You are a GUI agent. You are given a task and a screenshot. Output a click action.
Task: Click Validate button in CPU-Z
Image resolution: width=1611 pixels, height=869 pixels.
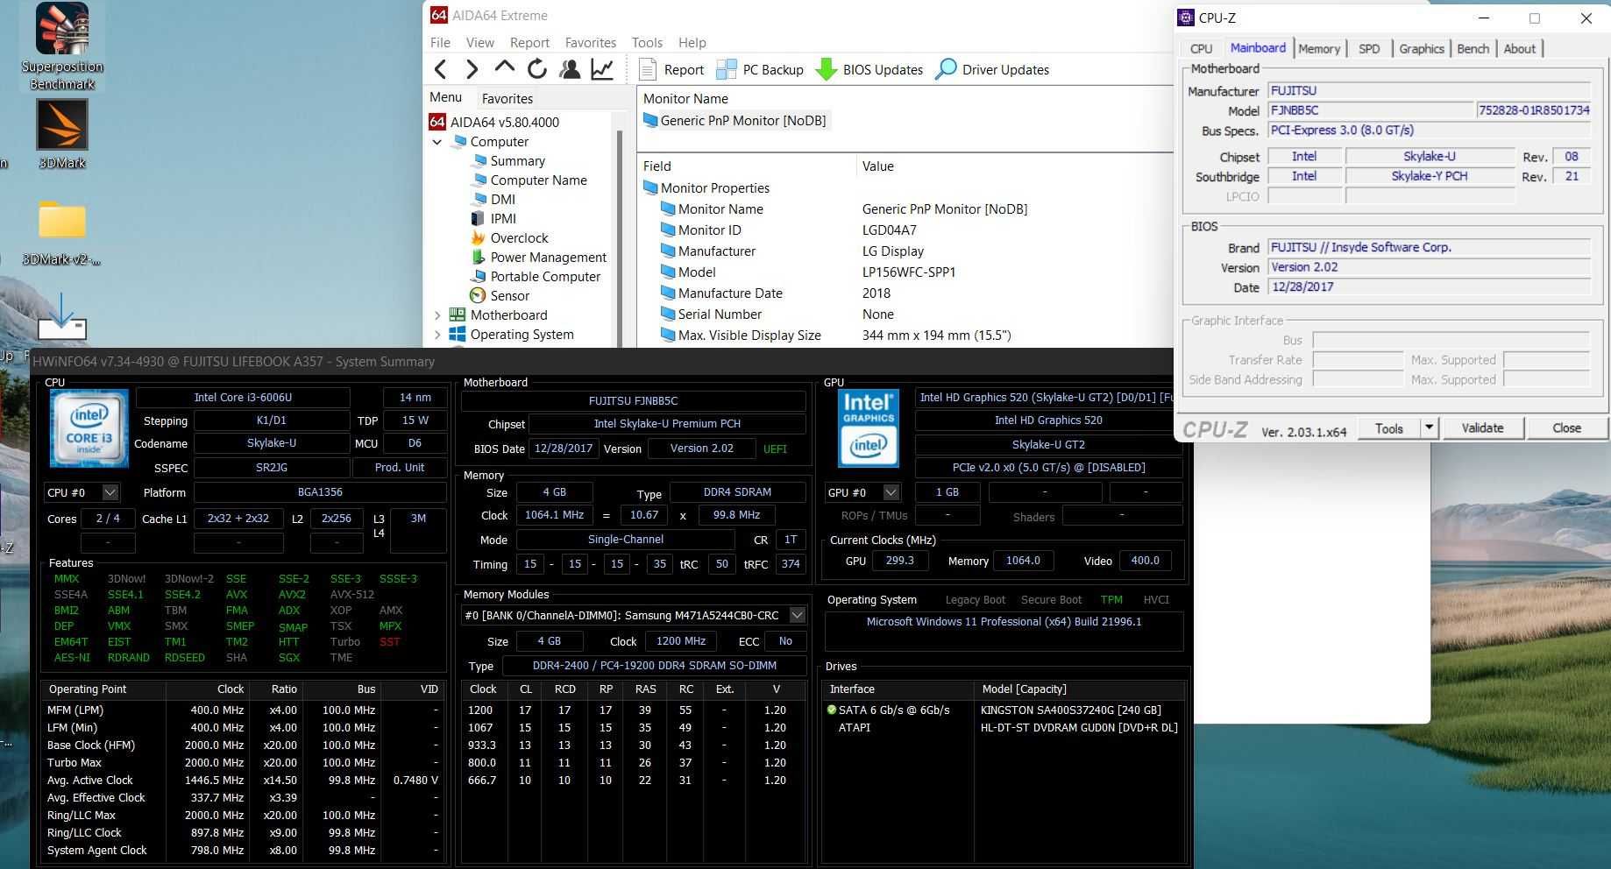tap(1482, 427)
